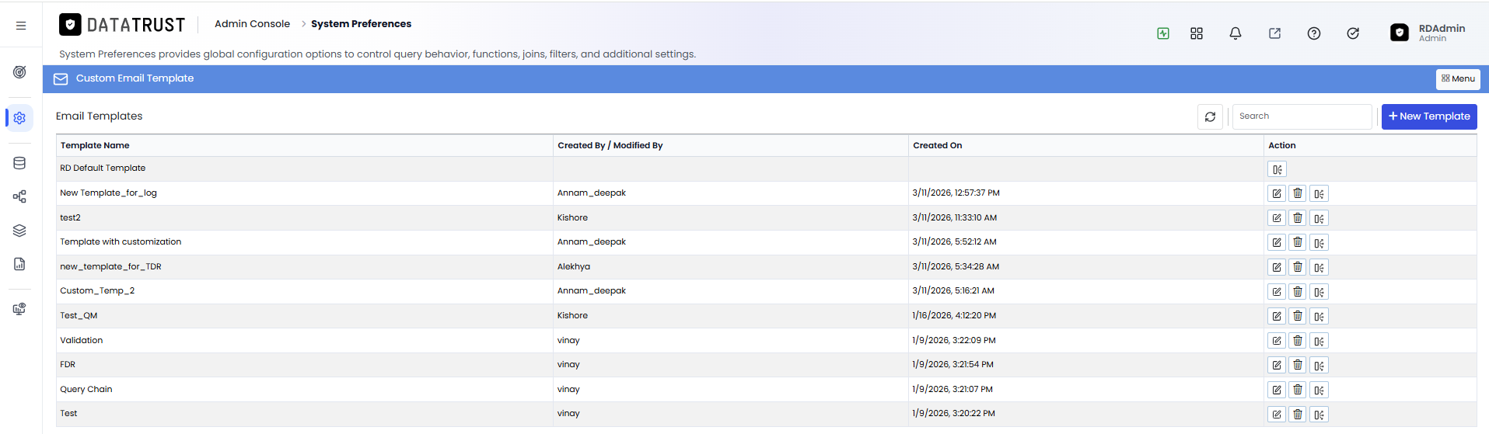Open the database icon in sidebar
This screenshot has height=434, width=1489.
coord(20,163)
